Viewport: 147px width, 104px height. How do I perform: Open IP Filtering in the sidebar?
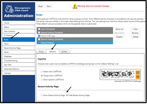(x=19, y=36)
